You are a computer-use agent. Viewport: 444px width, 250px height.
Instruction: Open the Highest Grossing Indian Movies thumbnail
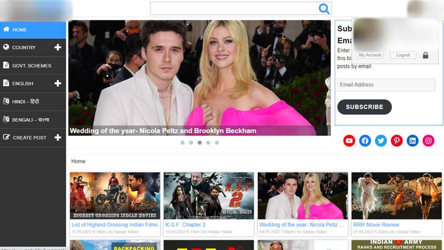[115, 195]
